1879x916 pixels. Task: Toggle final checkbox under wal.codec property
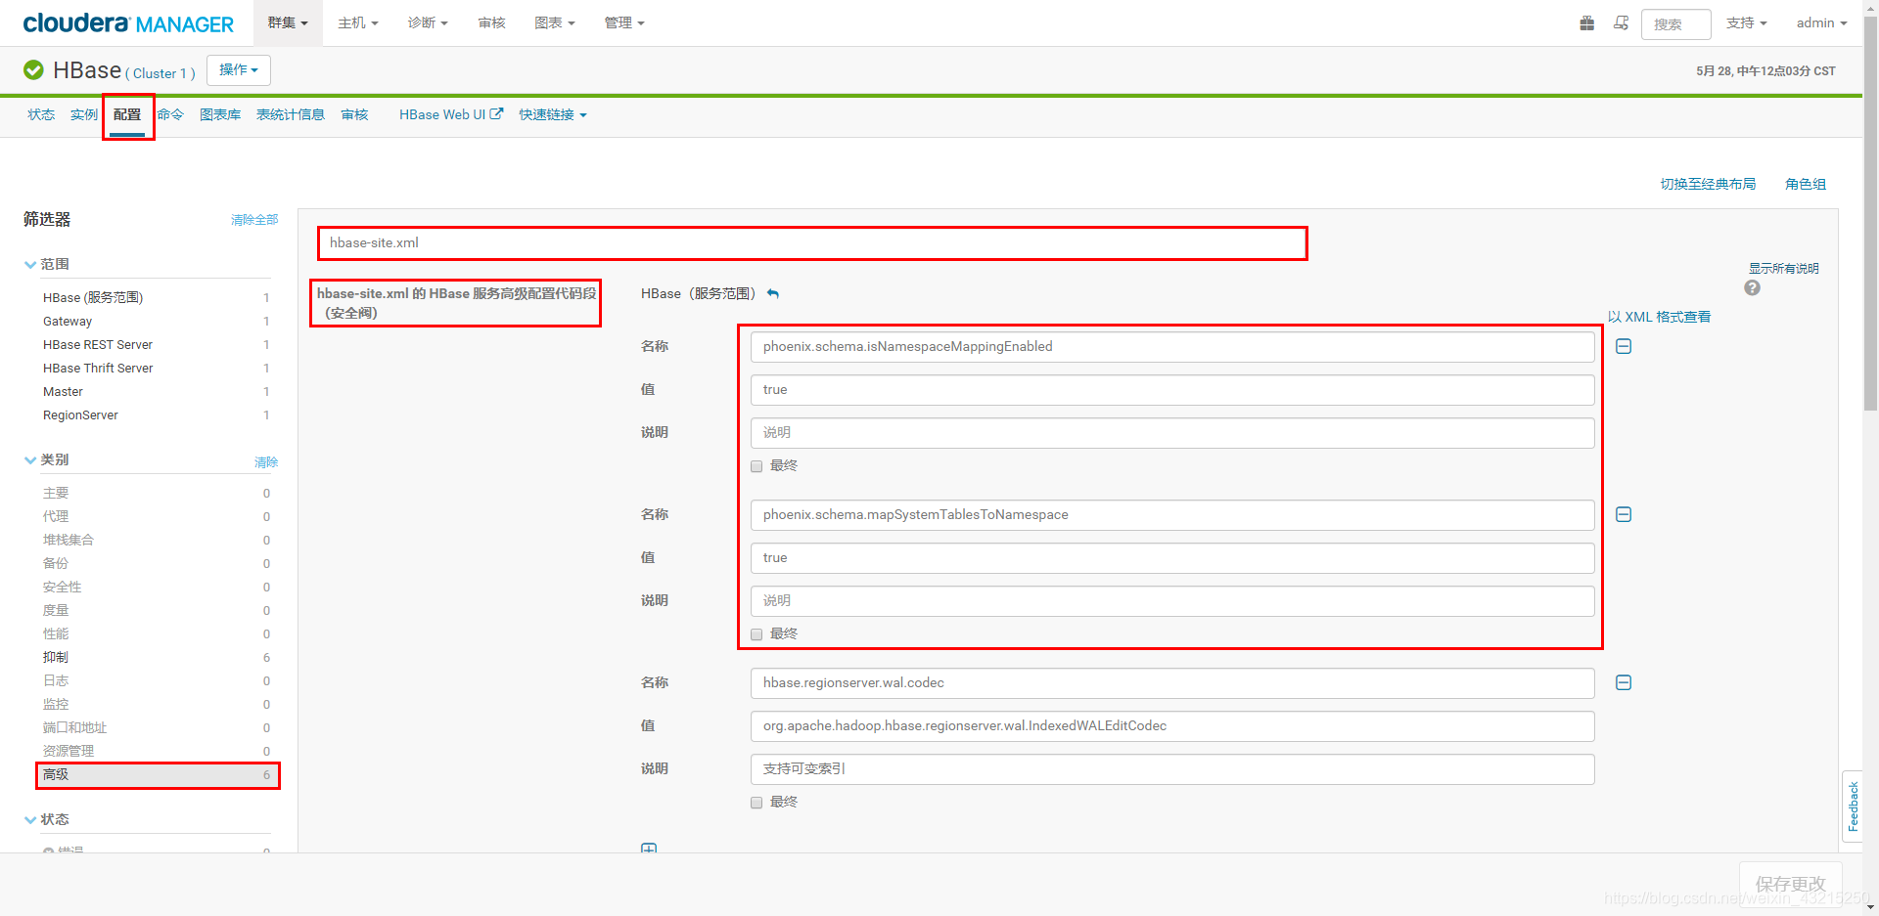(x=756, y=803)
